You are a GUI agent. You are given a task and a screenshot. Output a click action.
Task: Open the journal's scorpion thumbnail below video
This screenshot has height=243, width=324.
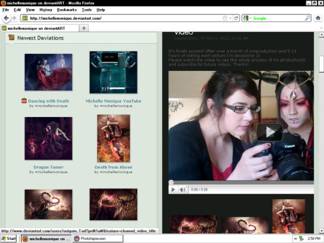coord(245,225)
